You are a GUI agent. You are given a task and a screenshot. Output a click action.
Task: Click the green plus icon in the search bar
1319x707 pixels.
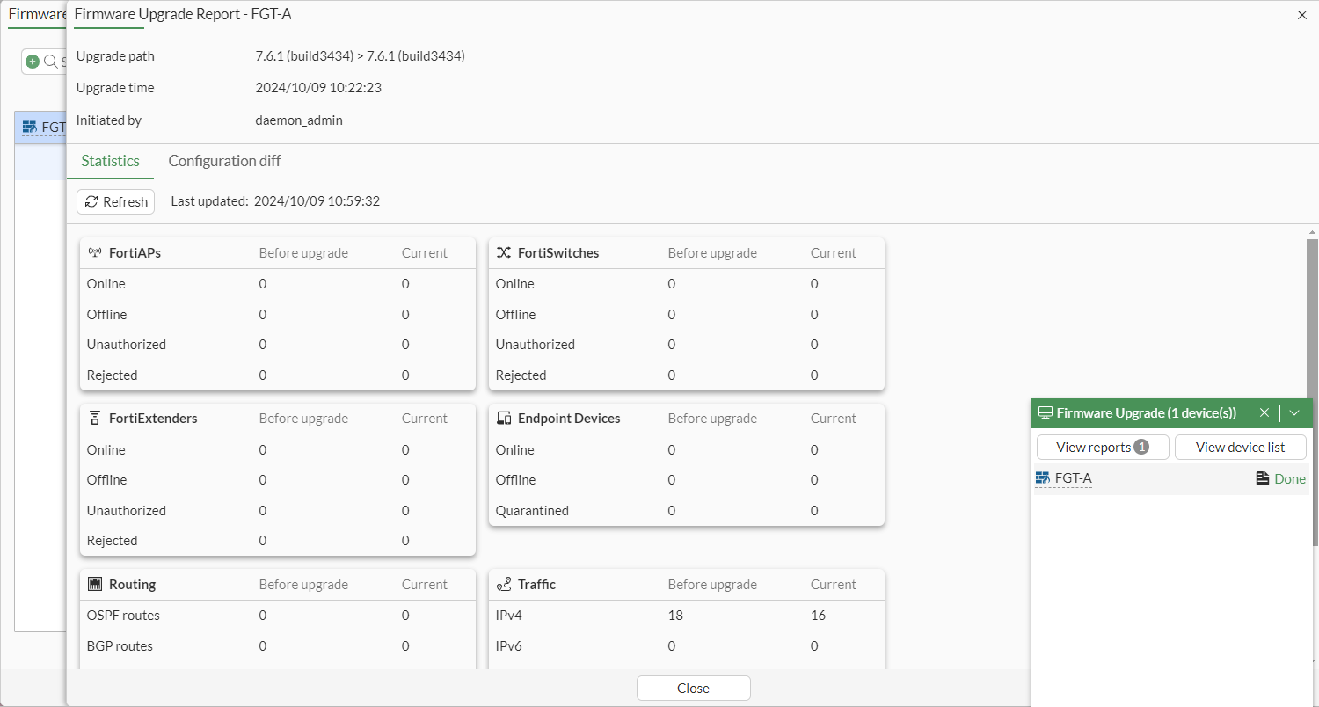pyautogui.click(x=31, y=61)
